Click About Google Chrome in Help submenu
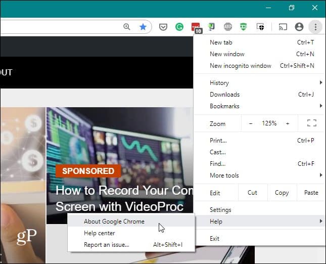This screenshot has width=326, height=264. point(131,222)
